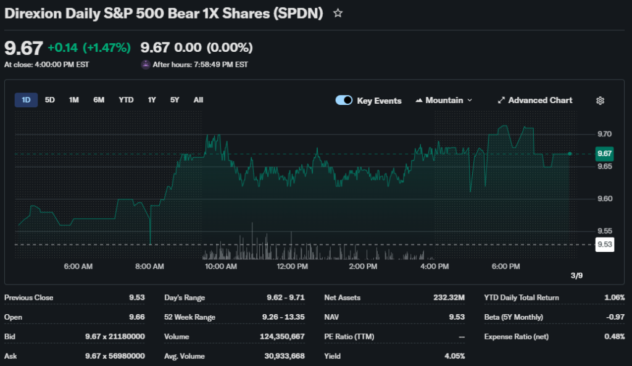The image size is (632, 366).
Task: Click the Mountain chart type icon
Action: pos(419,101)
